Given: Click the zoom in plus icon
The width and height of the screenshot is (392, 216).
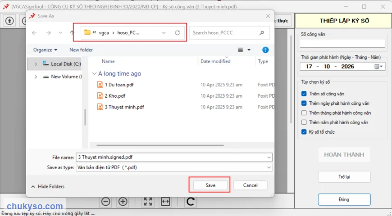Looking at the screenshot, I should (x=123, y=202).
